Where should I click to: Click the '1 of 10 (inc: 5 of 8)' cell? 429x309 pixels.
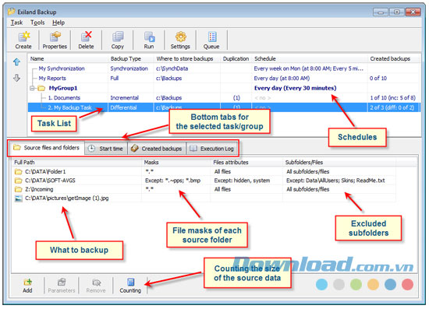point(393,98)
